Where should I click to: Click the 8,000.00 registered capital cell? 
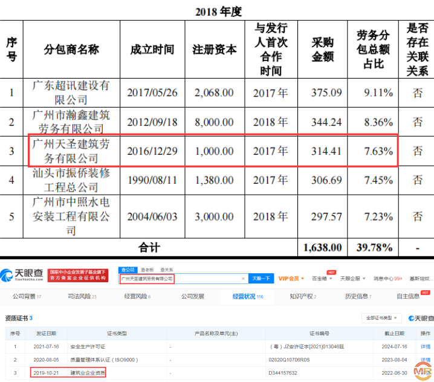pos(214,122)
